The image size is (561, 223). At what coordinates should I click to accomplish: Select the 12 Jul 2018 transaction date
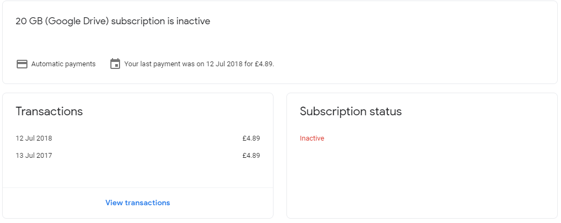[x=33, y=138]
